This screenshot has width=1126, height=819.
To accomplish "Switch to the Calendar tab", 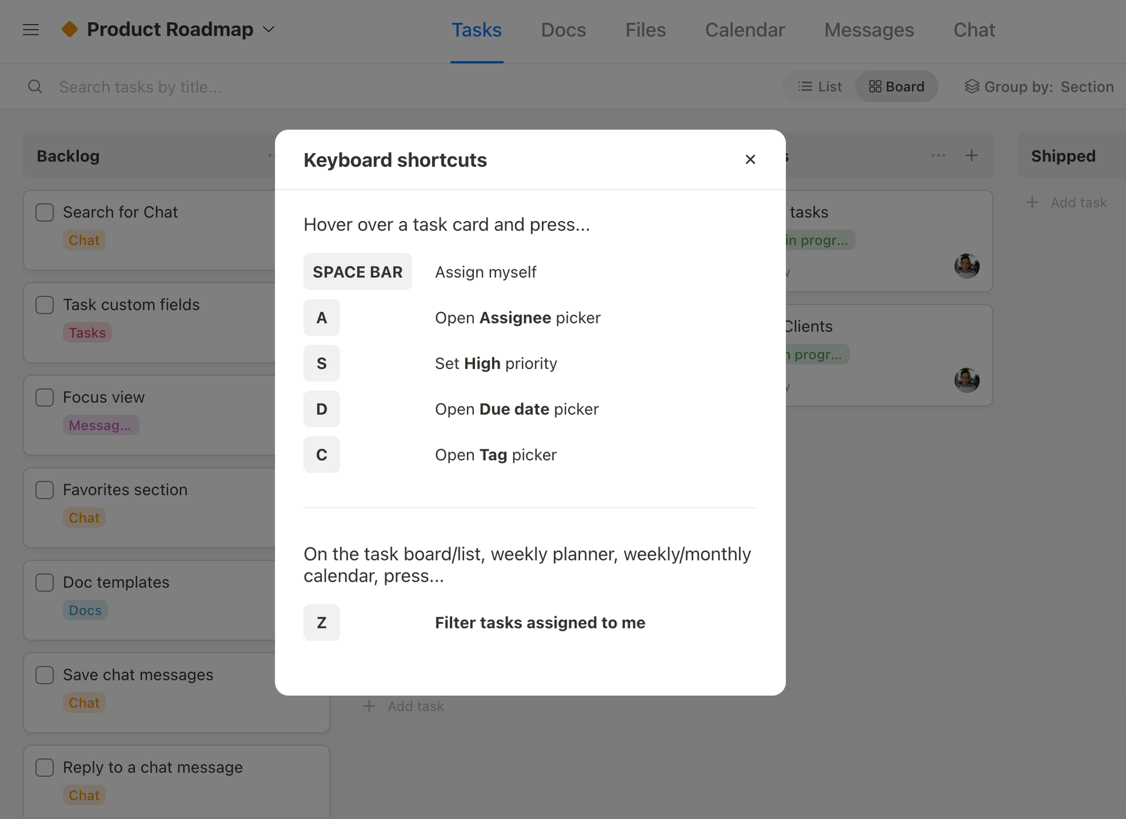I will coord(745,28).
